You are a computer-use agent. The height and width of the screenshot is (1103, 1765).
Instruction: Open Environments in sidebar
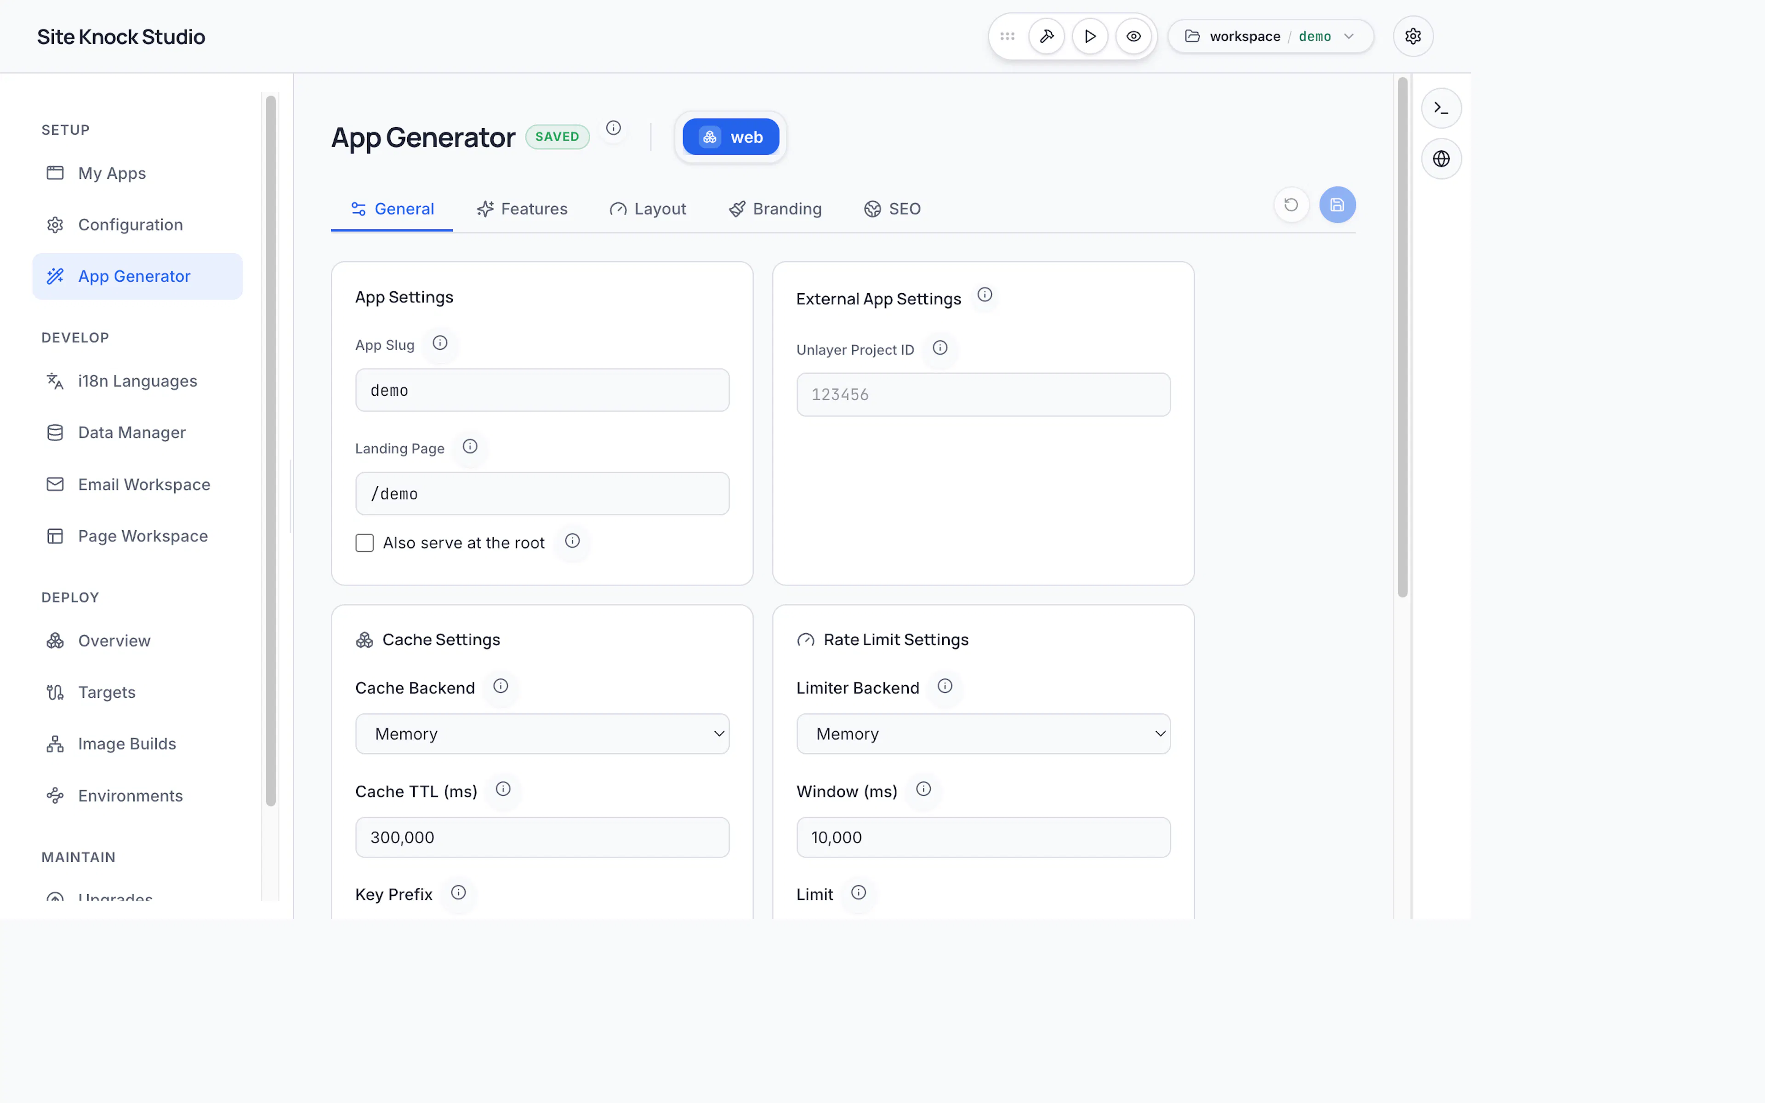click(137, 796)
